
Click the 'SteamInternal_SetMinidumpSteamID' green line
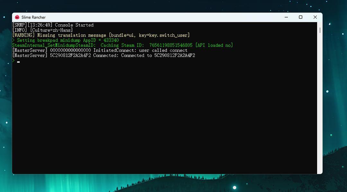pyautogui.click(x=122, y=45)
